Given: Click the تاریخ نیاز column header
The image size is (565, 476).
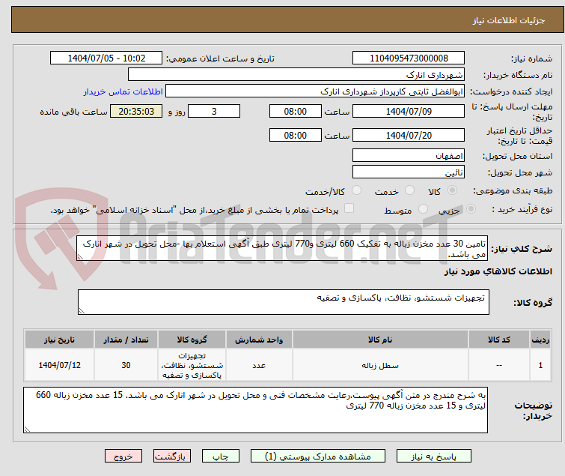Looking at the screenshot, I should coord(59,340).
